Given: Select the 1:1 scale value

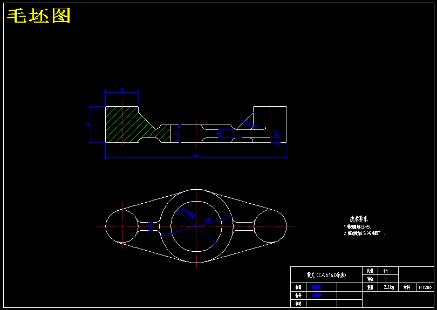Looking at the screenshot, I should click(385, 271).
